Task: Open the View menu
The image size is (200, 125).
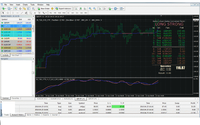Action: pyautogui.click(x=11, y=5)
